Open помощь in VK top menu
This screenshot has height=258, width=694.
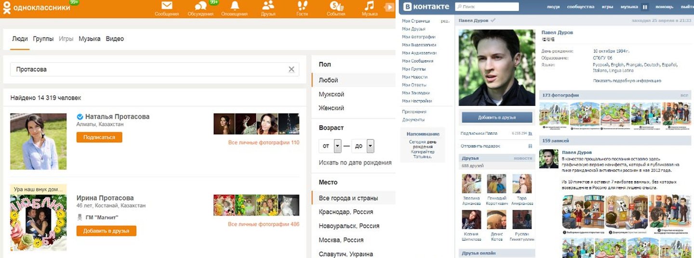664,7
